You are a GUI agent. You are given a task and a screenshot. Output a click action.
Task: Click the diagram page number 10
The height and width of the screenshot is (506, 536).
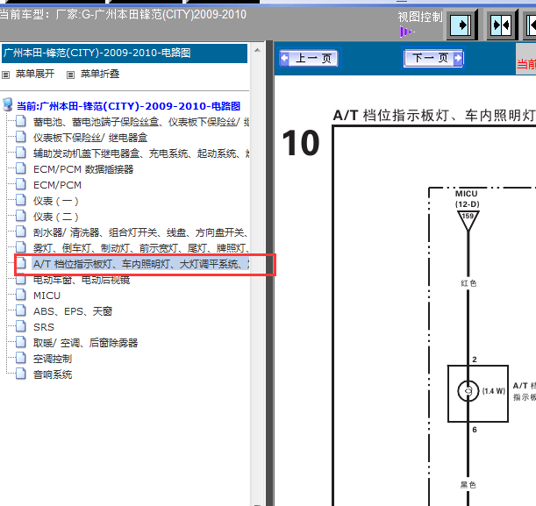coord(301,143)
